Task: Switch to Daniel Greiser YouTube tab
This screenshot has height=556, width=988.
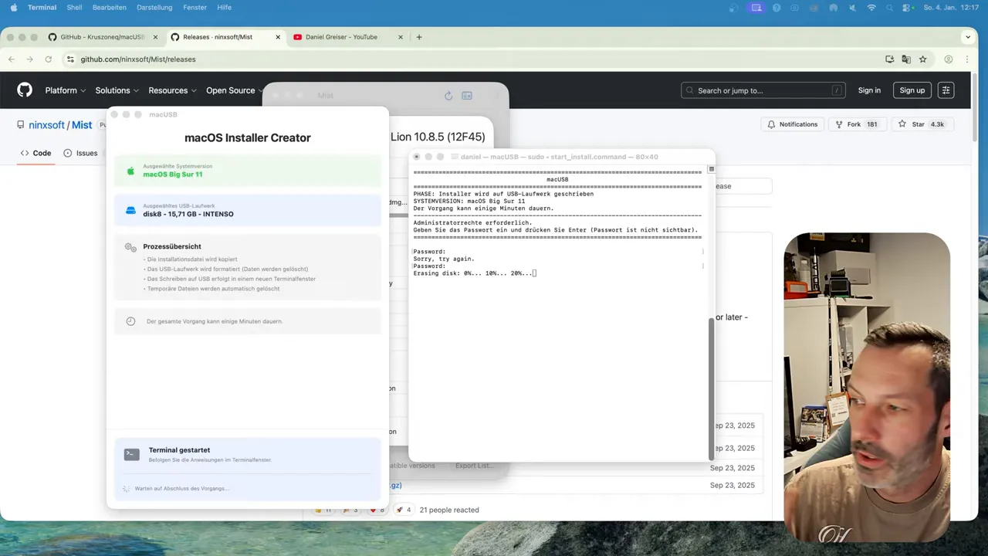Action: (x=341, y=37)
